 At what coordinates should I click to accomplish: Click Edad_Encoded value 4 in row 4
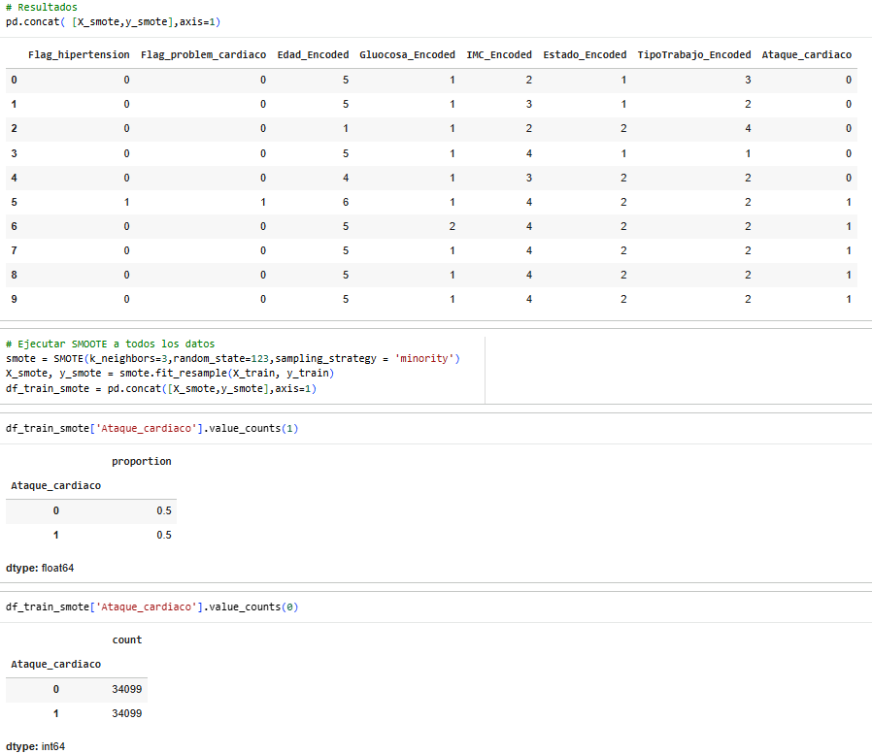346,178
